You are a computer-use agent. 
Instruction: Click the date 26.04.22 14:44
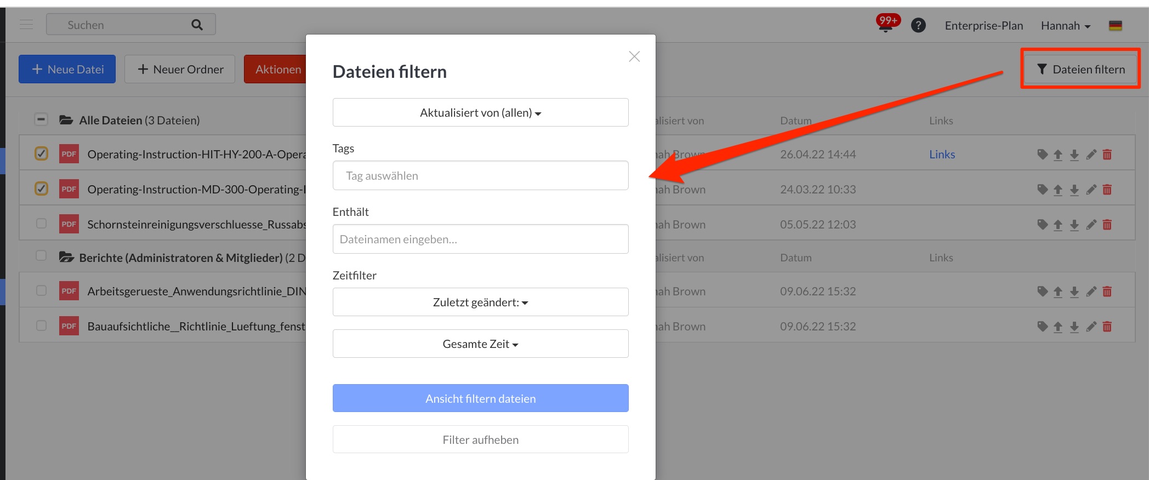818,155
